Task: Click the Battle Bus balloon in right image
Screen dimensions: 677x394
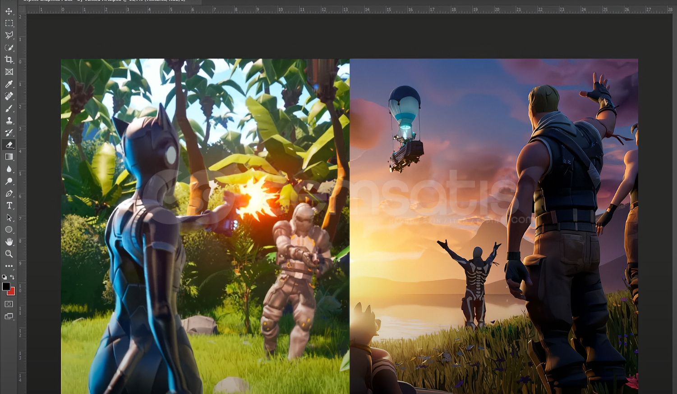Action: (x=406, y=128)
